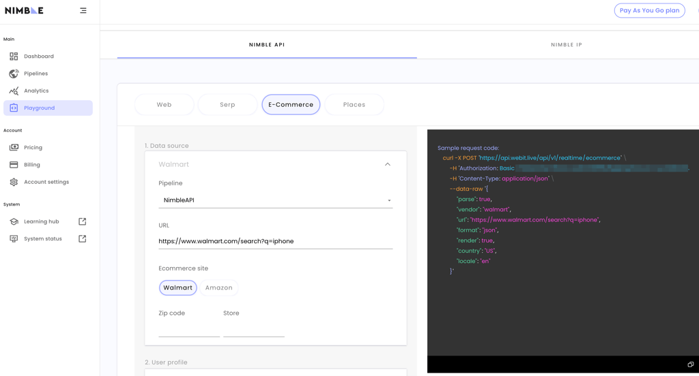The height and width of the screenshot is (376, 699).
Task: Click the Pipelines globe icon
Action: coord(14,74)
